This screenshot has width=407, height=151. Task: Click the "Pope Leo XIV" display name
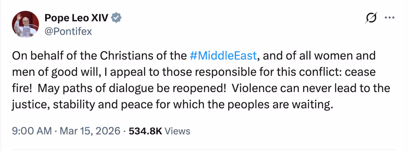point(76,18)
